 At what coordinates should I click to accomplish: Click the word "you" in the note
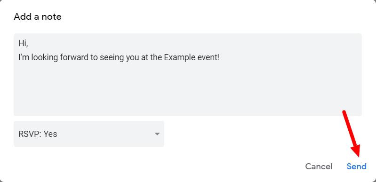click(133, 58)
